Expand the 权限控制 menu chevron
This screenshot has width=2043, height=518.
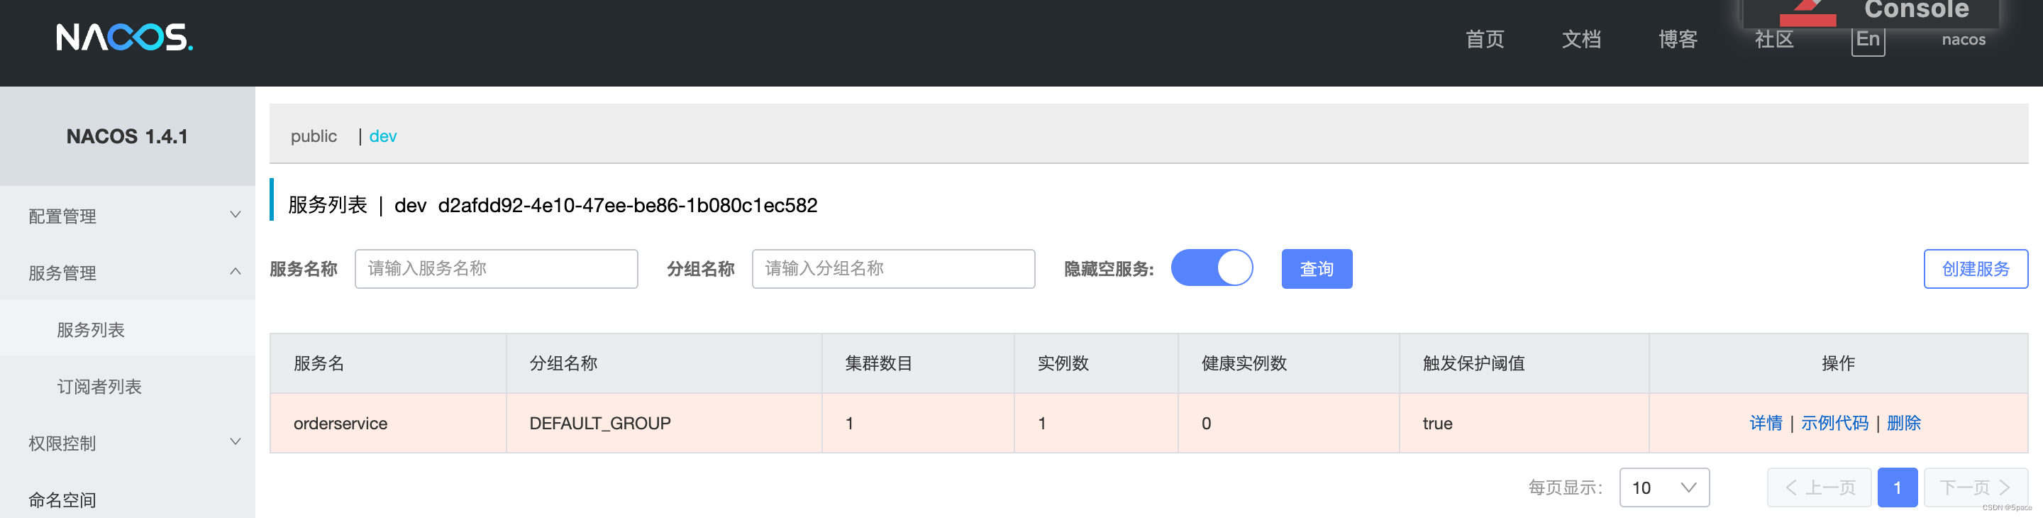236,442
